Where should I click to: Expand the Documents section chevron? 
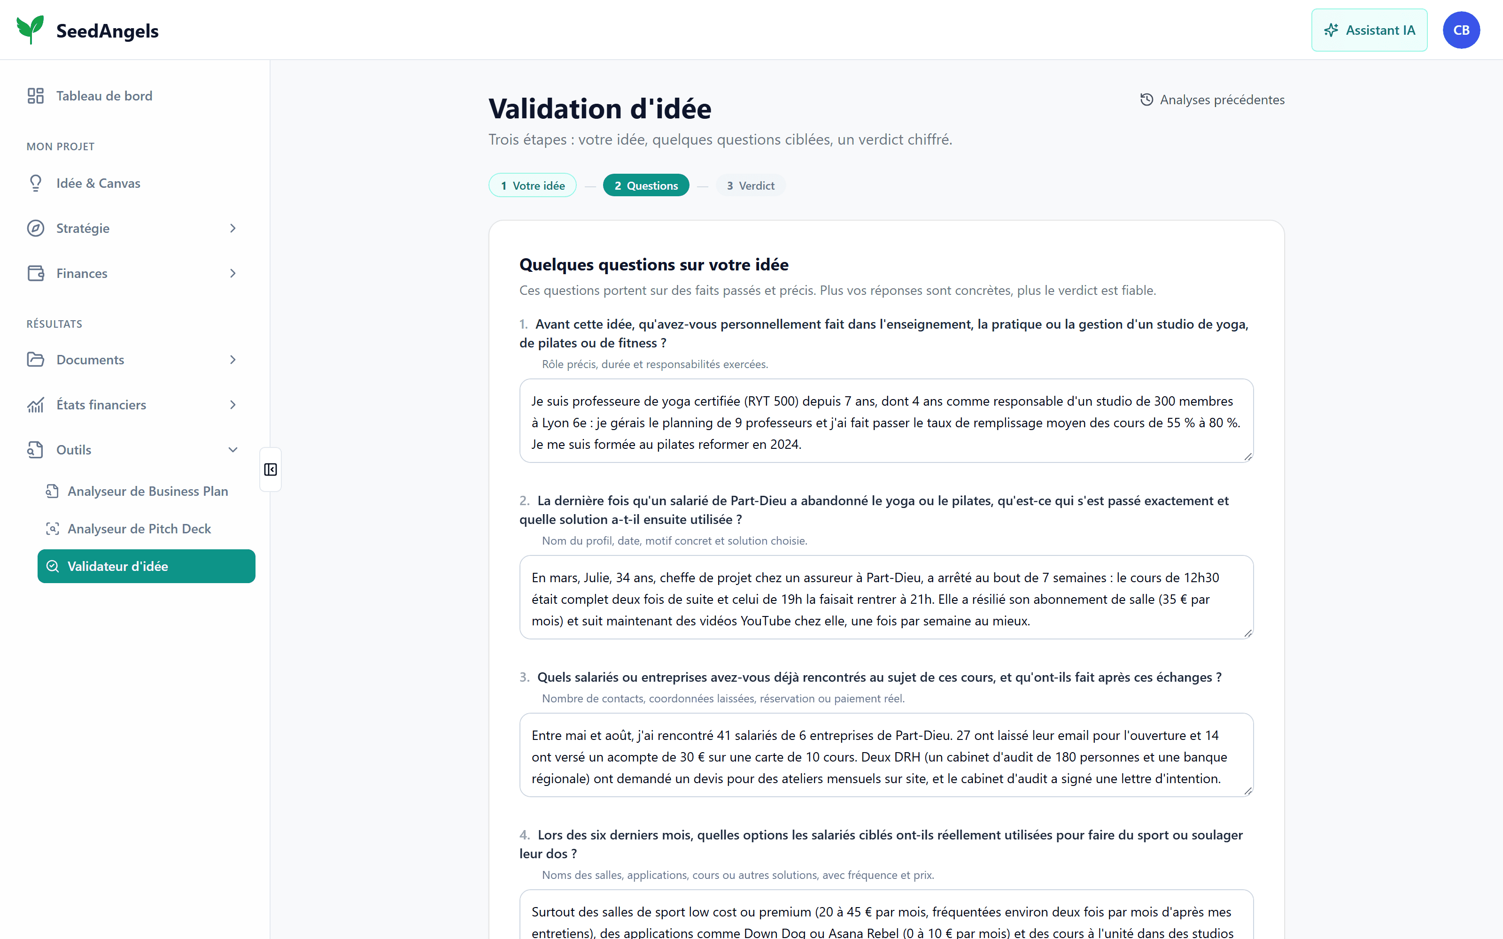pos(233,360)
